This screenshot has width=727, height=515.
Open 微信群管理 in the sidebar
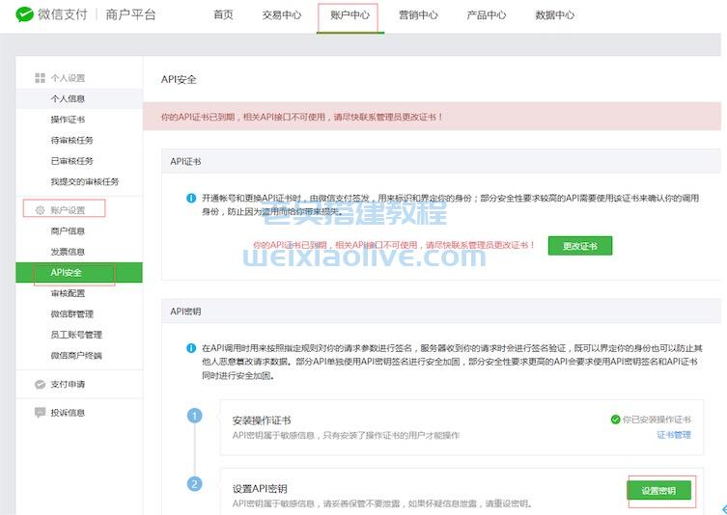point(71,314)
